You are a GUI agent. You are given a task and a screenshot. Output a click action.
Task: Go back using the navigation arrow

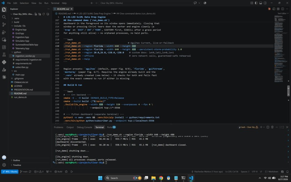tap(92, 3)
